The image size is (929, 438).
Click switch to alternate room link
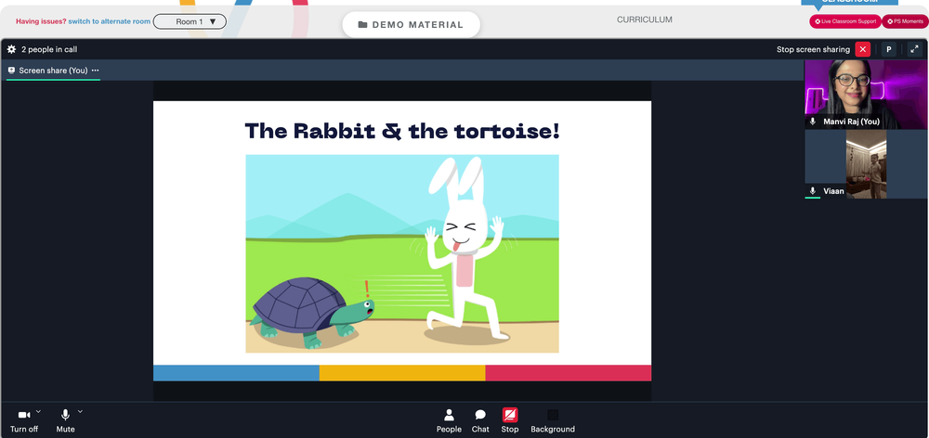point(109,21)
